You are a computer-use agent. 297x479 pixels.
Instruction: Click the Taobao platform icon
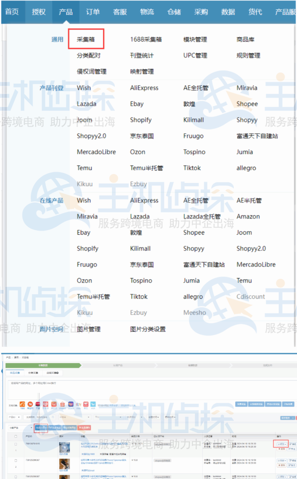[x=30, y=404]
